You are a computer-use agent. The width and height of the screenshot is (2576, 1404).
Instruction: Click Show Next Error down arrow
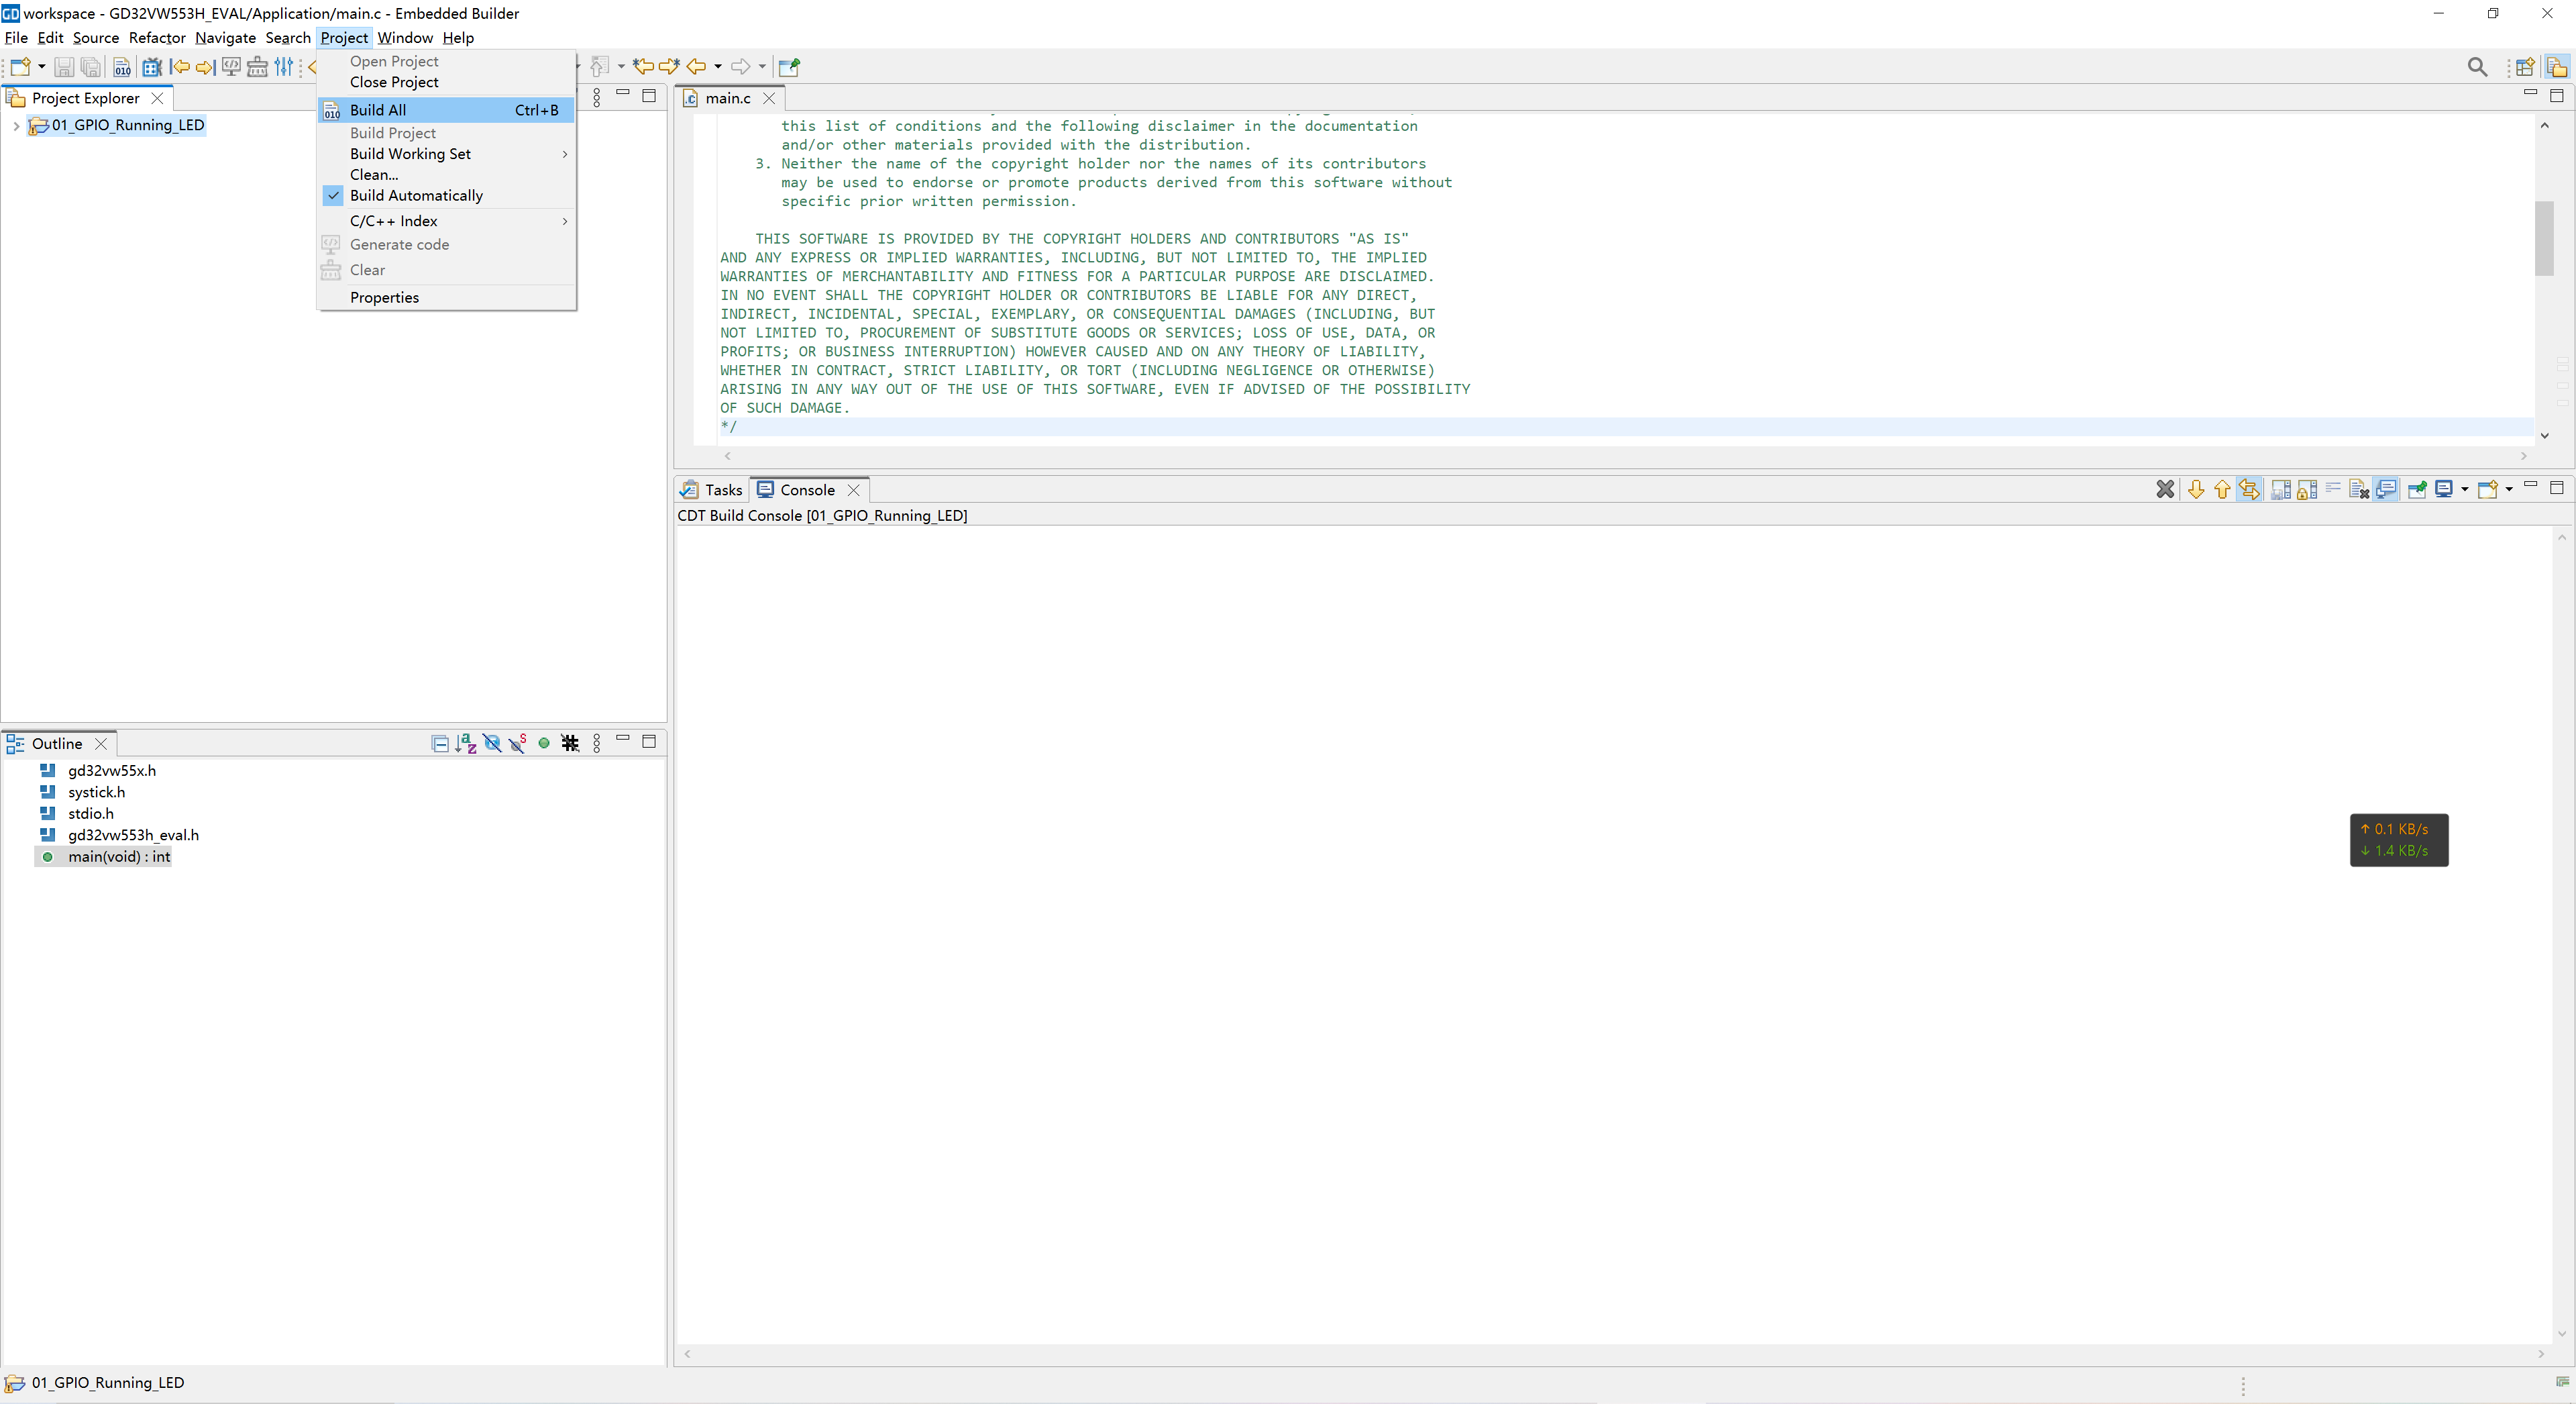[x=2196, y=489]
